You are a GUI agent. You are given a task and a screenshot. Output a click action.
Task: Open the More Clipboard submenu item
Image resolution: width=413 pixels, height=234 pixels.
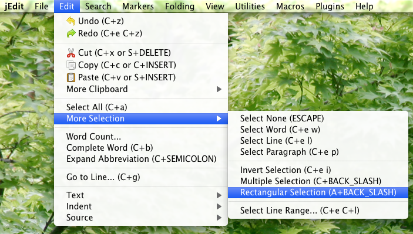(x=141, y=89)
